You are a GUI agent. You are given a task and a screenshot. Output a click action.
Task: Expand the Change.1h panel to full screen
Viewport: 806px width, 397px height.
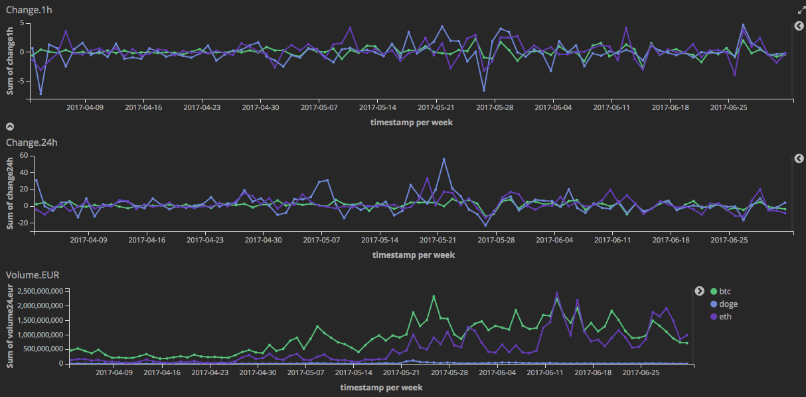pyautogui.click(x=801, y=11)
